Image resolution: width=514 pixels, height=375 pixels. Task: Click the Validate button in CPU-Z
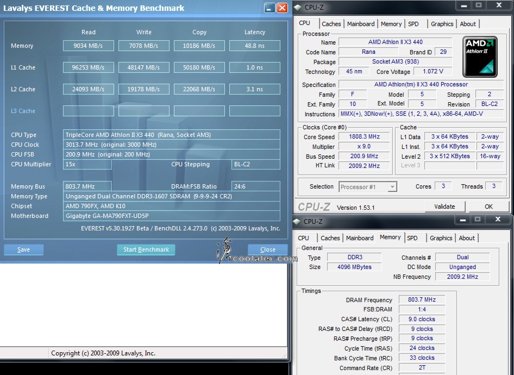(444, 207)
